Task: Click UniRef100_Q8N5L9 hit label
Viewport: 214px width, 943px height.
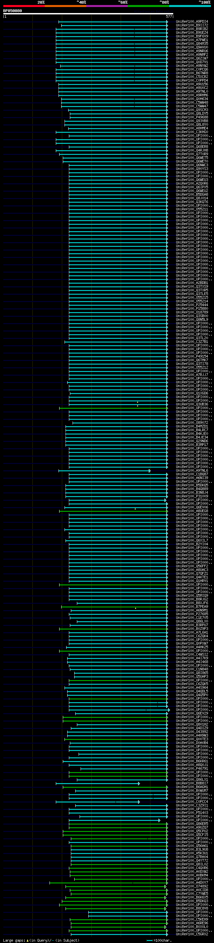Action: point(192,319)
